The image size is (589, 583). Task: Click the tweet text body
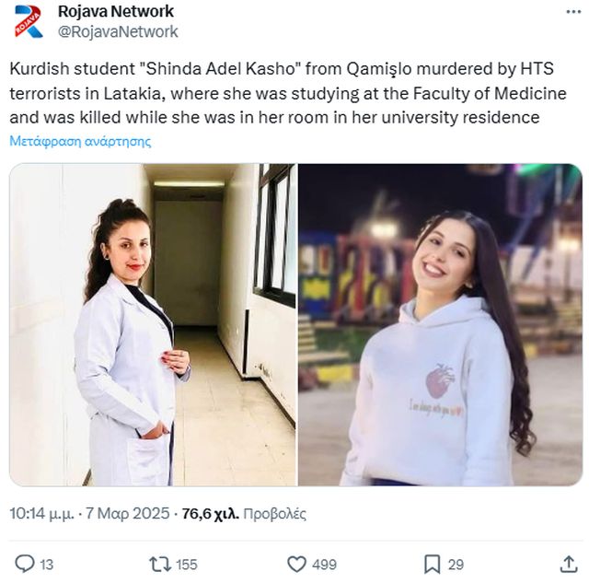point(288,93)
